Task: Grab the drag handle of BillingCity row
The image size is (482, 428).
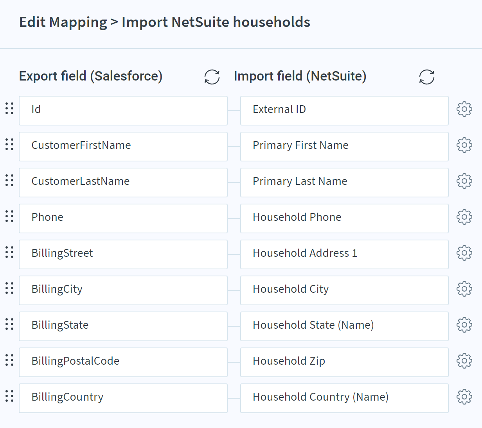Action: [9, 288]
